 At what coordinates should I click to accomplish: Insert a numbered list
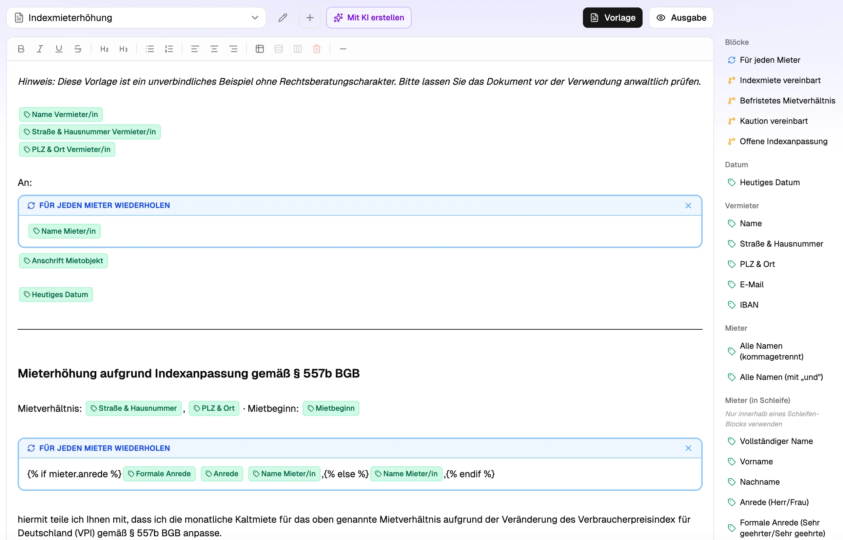pyautogui.click(x=169, y=49)
